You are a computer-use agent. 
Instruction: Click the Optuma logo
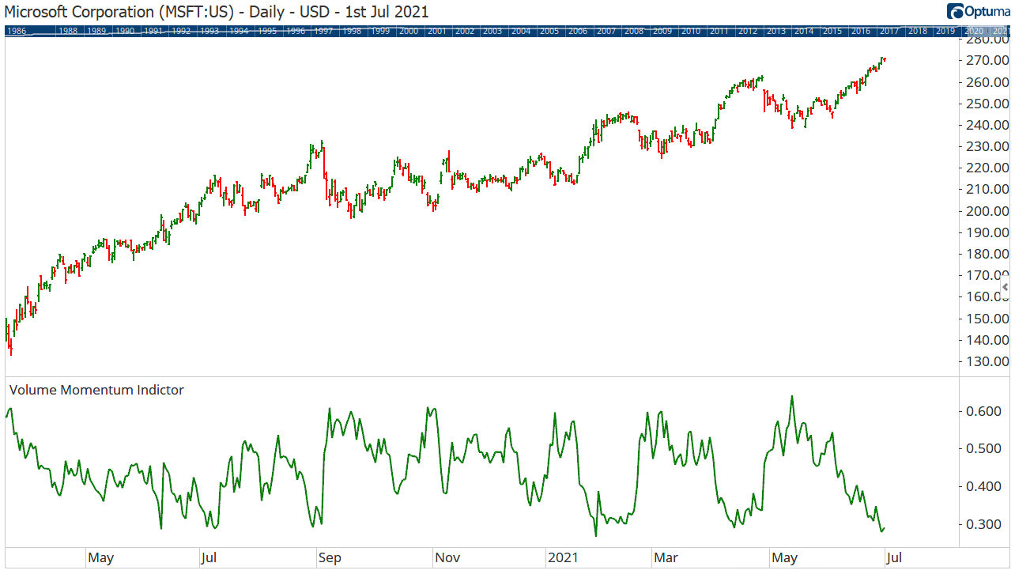(979, 11)
